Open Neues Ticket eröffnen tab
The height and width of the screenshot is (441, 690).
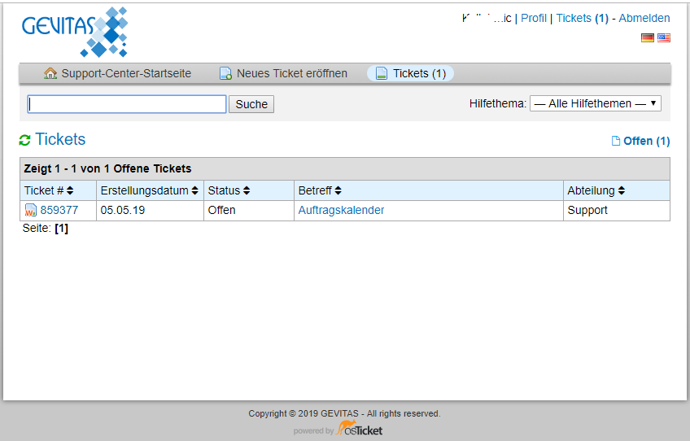(x=283, y=73)
